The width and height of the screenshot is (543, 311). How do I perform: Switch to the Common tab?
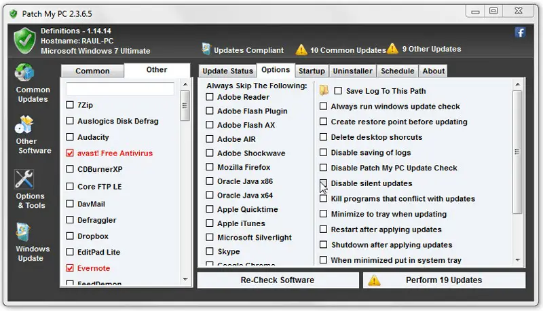coord(92,71)
